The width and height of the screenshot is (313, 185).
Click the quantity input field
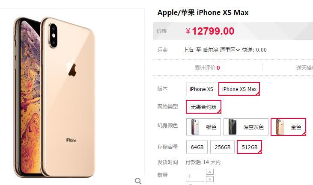[x=195, y=176]
